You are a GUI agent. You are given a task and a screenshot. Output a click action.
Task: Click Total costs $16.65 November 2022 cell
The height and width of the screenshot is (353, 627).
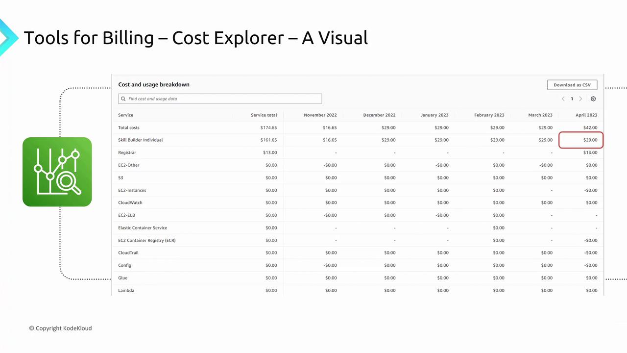[330, 127]
